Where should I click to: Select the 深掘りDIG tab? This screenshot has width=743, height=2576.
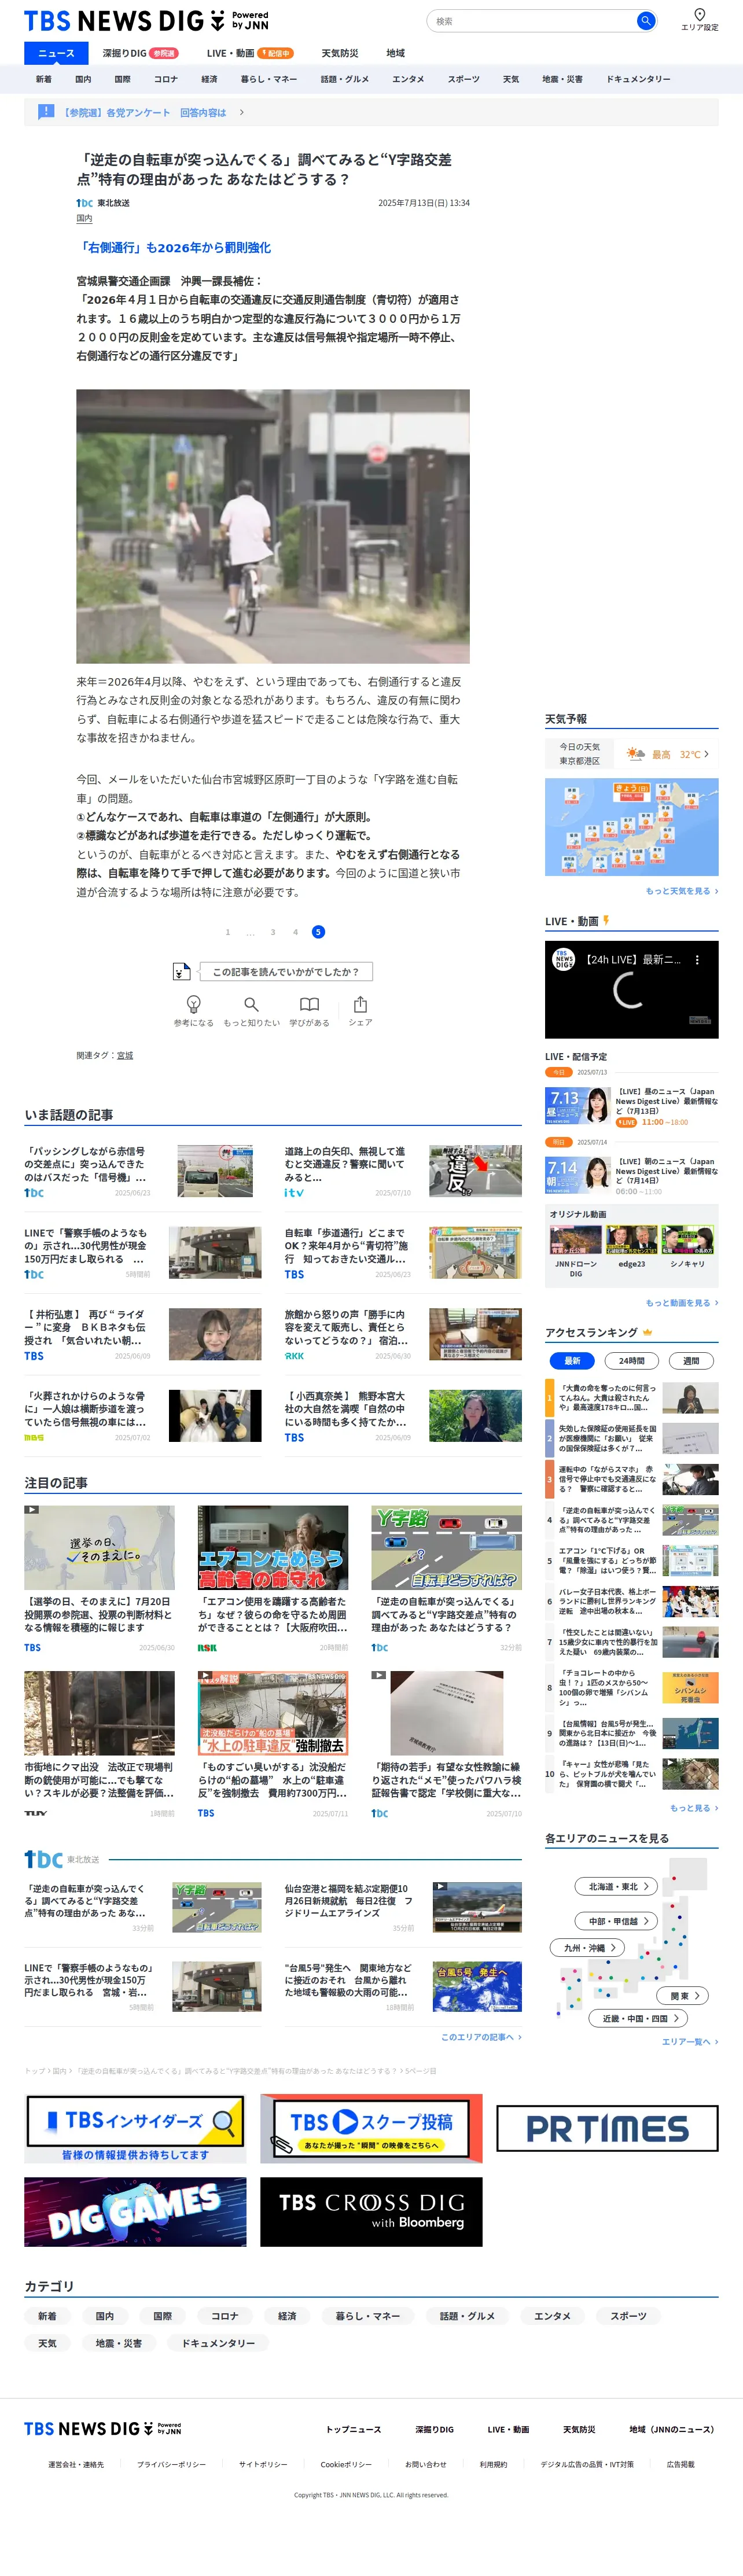click(140, 53)
